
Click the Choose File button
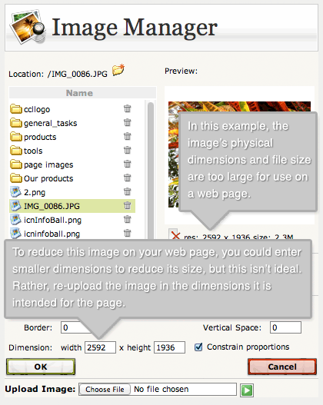[105, 389]
